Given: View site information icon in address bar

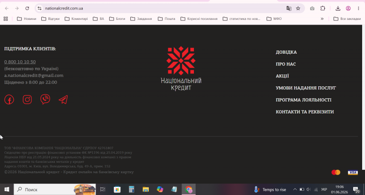Looking at the screenshot, I should point(39,9).
